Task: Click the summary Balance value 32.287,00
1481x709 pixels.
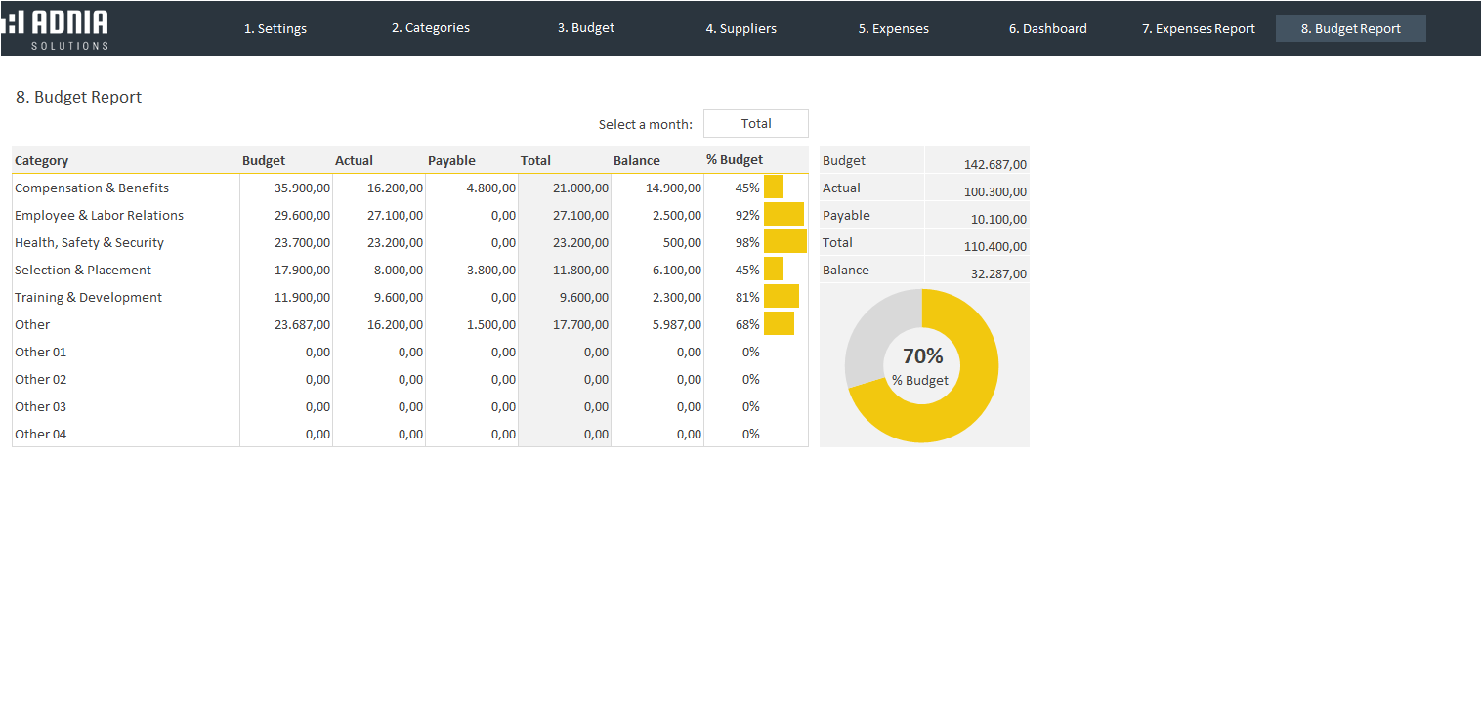Action: tap(997, 273)
